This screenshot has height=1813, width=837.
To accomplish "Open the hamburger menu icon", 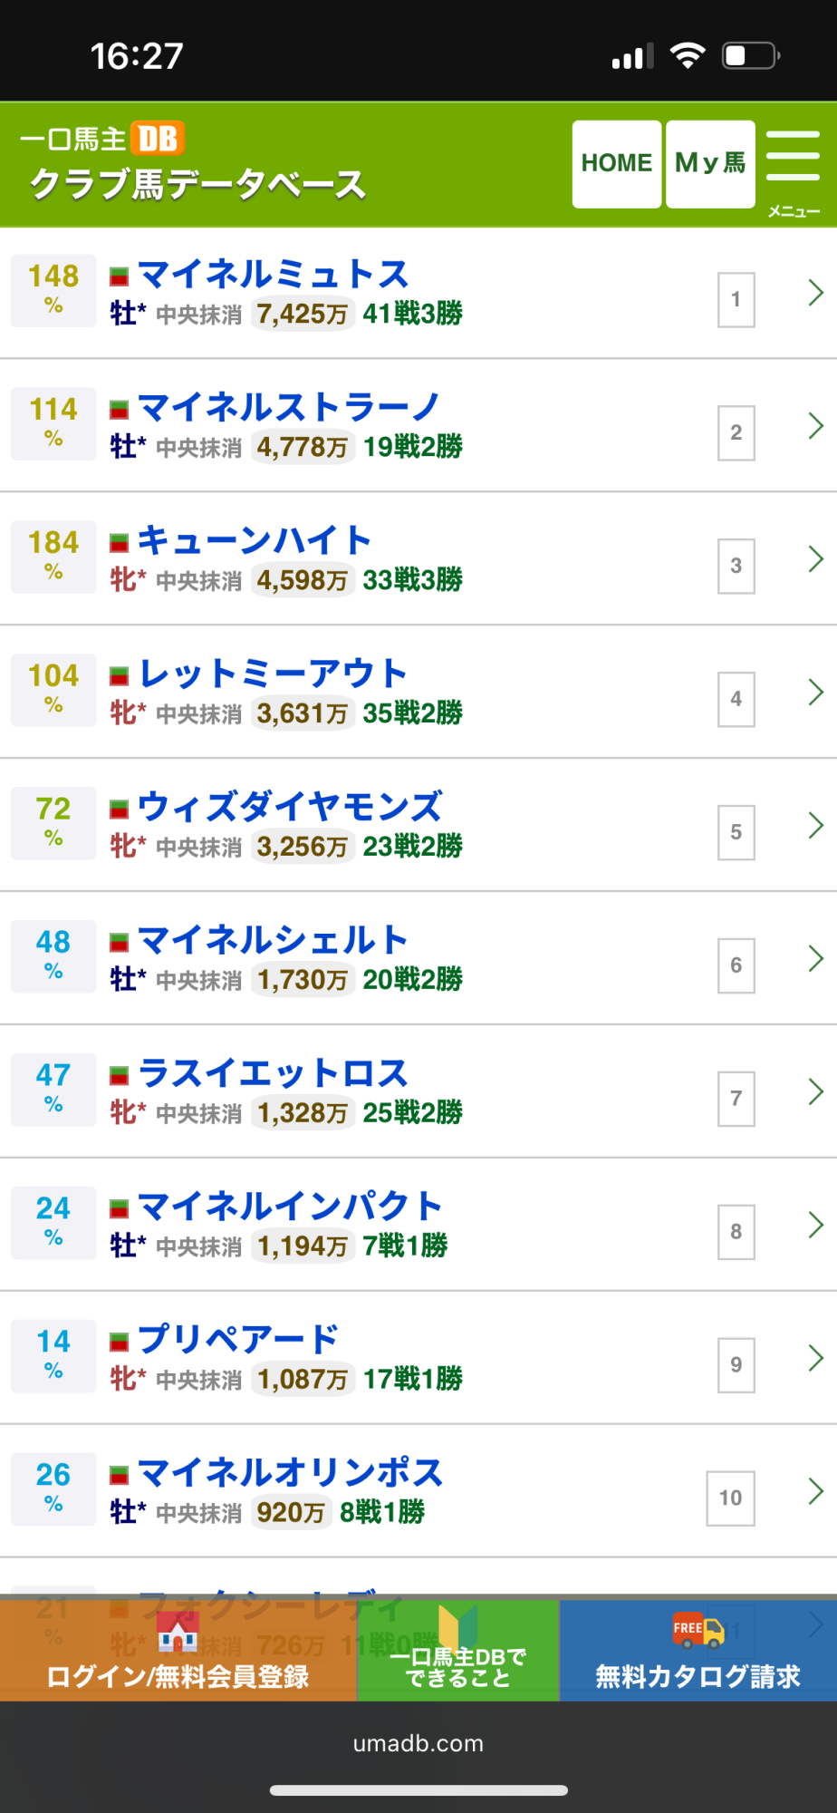I will coord(793,163).
